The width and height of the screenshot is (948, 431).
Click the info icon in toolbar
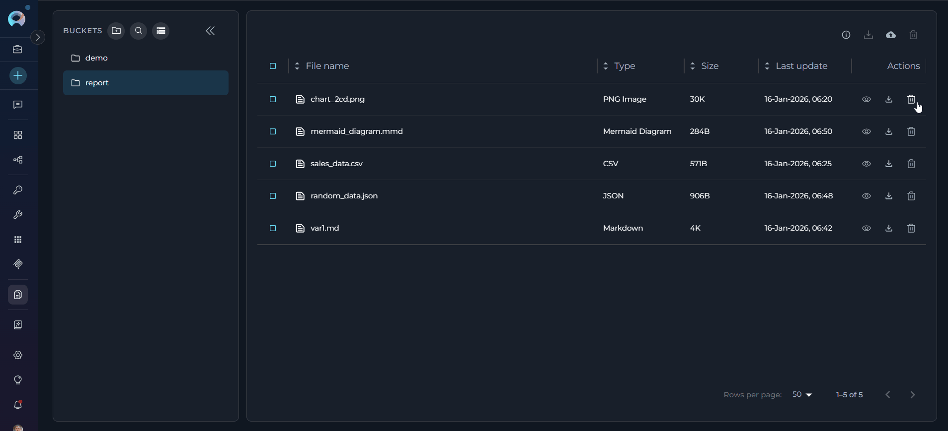(x=846, y=35)
